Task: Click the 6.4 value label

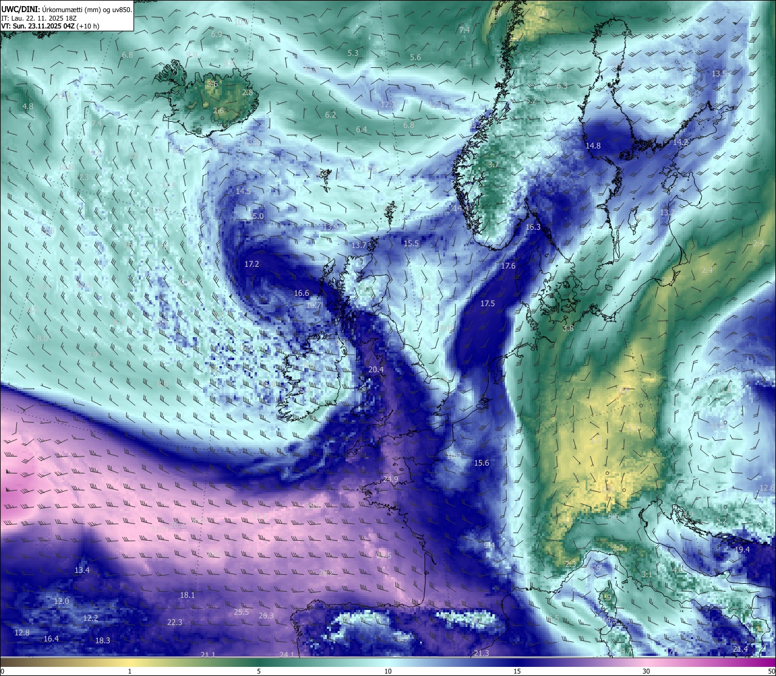Action: point(361,130)
